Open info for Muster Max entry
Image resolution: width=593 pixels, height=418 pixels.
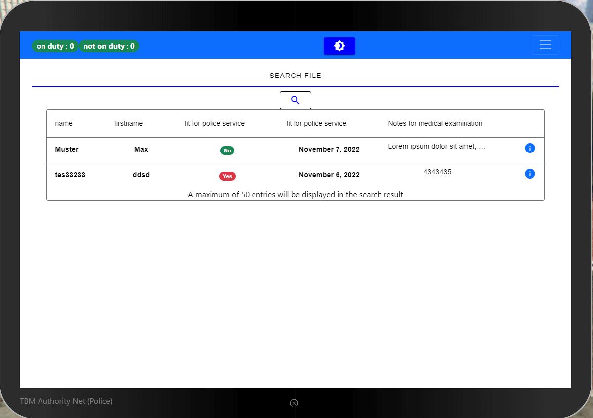tap(530, 148)
